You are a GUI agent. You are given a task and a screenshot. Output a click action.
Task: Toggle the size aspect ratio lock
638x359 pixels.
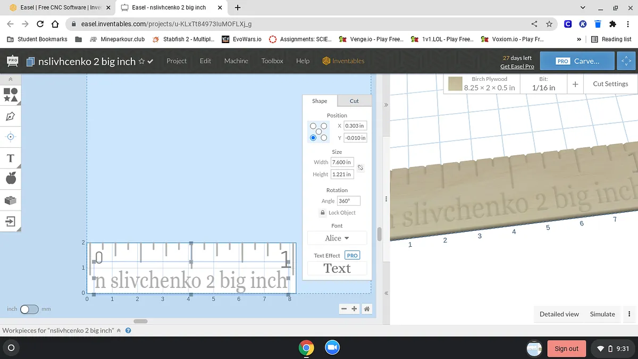point(360,168)
